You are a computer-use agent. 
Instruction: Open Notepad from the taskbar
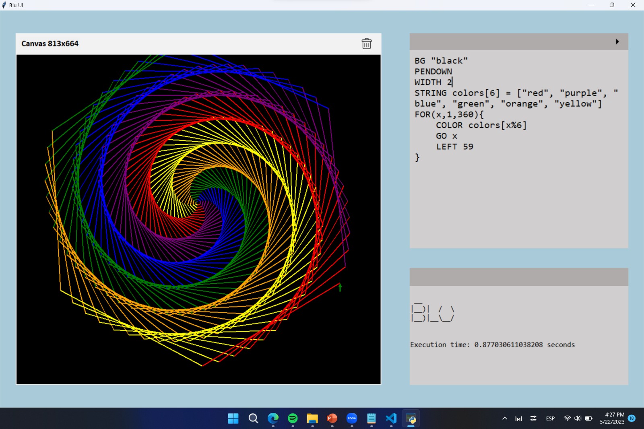[372, 419]
